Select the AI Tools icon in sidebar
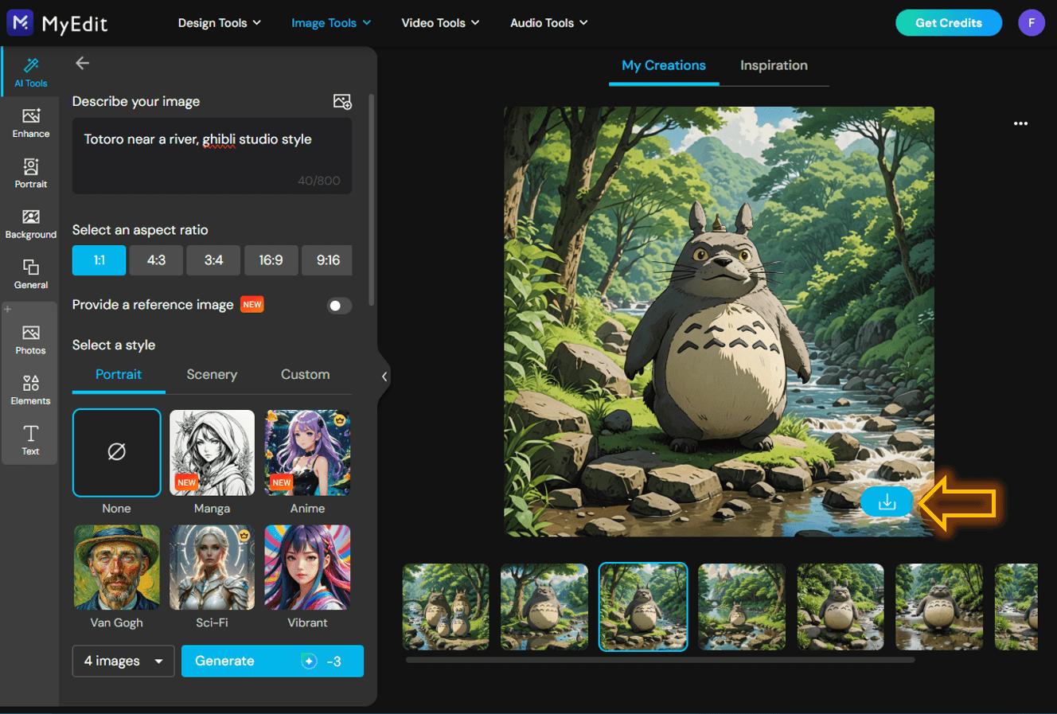The image size is (1057, 714). click(x=30, y=72)
